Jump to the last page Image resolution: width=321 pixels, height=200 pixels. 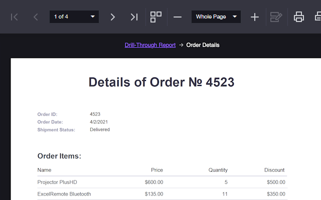pyautogui.click(x=134, y=17)
